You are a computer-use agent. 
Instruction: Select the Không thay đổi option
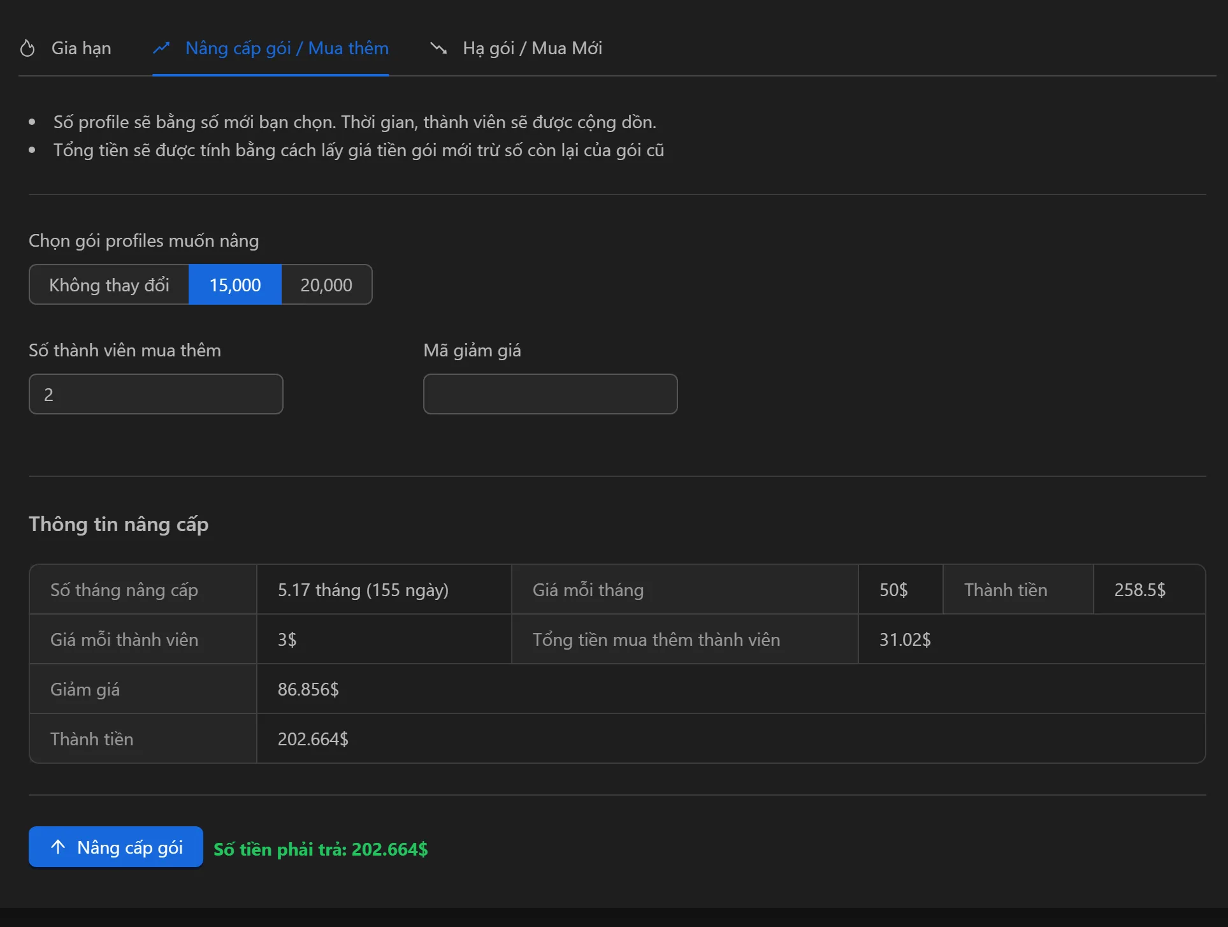click(x=109, y=285)
